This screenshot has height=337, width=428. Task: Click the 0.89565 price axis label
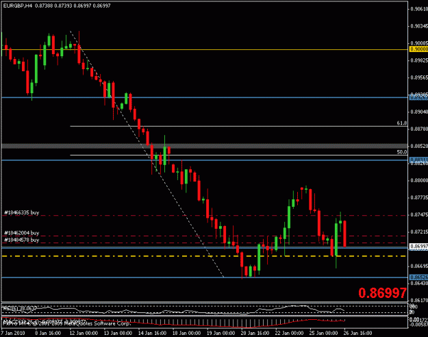tap(419, 77)
